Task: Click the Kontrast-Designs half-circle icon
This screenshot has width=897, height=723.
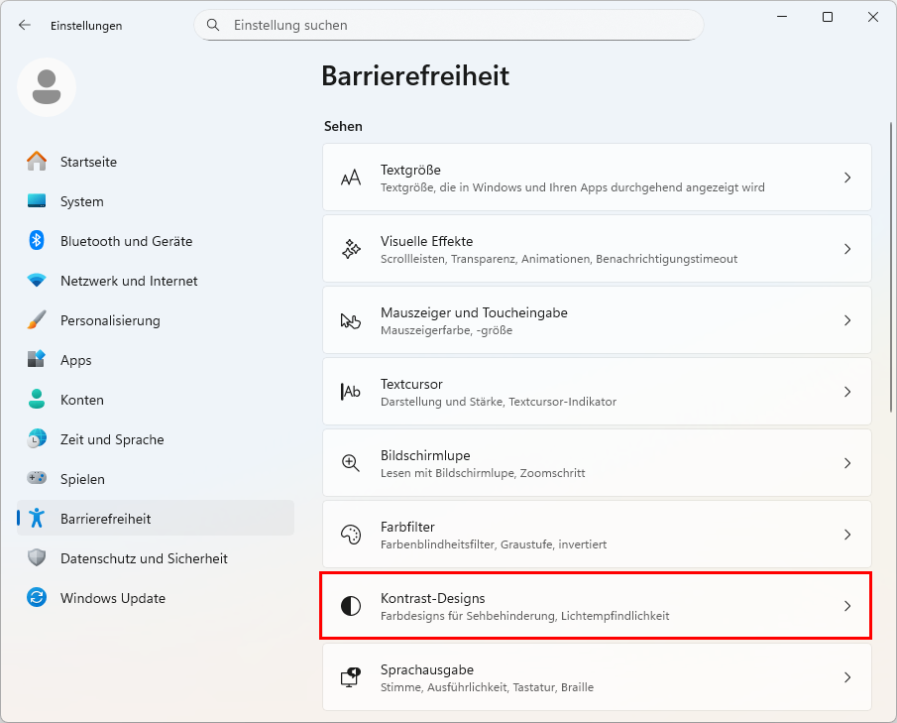Action: pos(351,606)
